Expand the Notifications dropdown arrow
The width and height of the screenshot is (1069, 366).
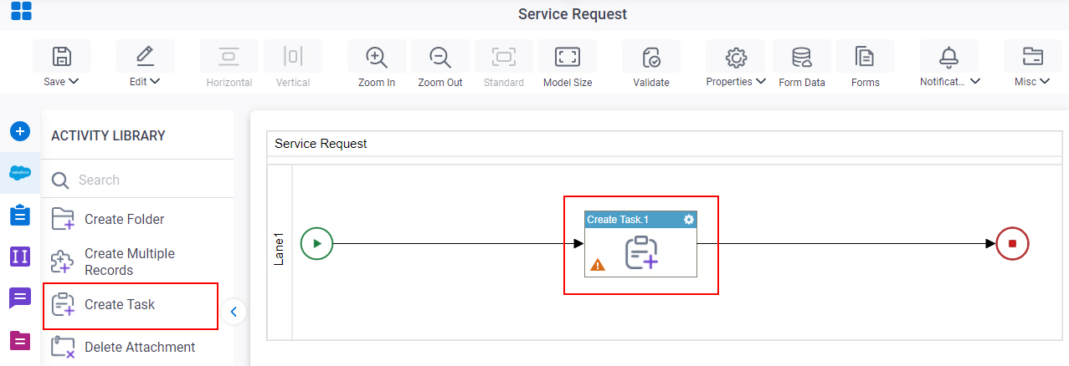(x=975, y=82)
